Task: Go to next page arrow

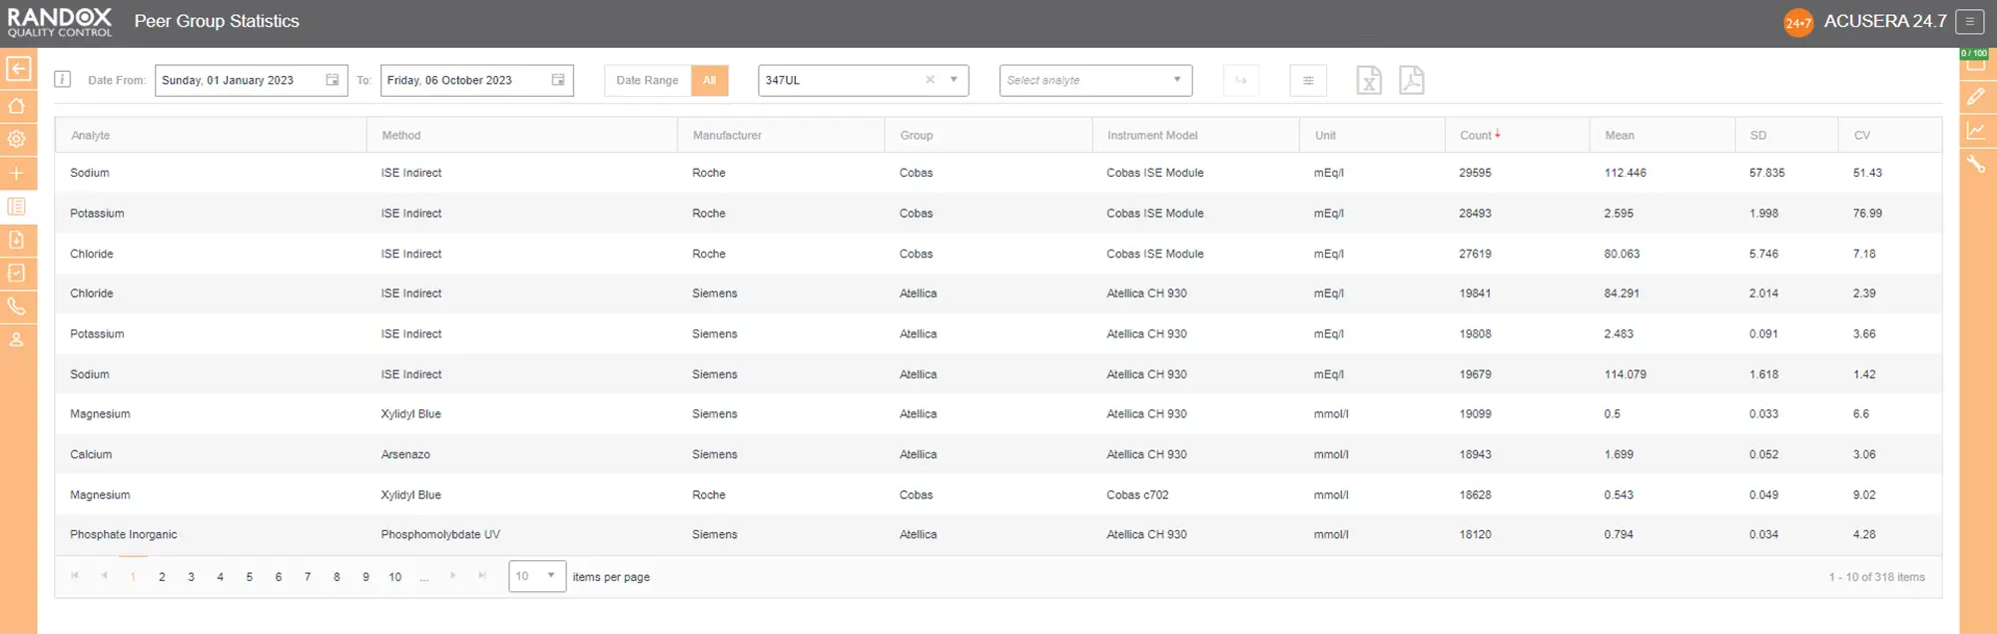Action: coord(453,576)
